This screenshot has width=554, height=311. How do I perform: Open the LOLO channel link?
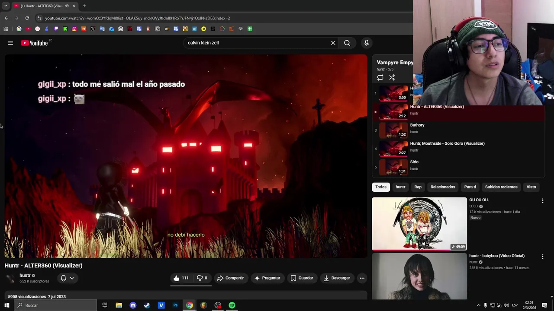(x=473, y=206)
